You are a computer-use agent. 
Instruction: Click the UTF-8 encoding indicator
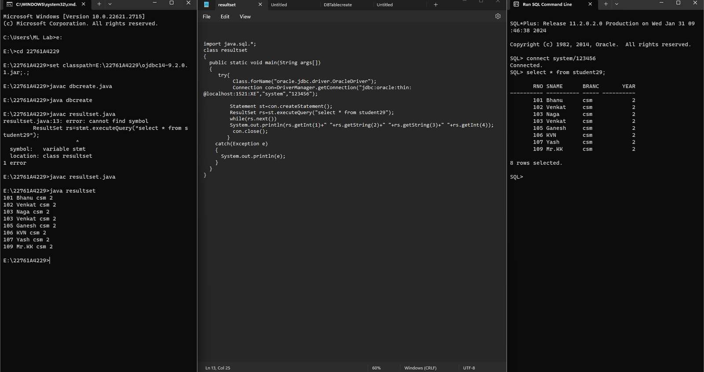point(469,368)
